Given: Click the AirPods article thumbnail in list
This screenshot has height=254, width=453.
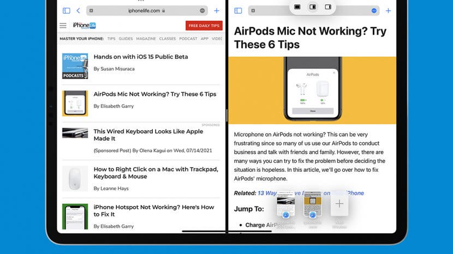Looking at the screenshot, I should coord(75,104).
